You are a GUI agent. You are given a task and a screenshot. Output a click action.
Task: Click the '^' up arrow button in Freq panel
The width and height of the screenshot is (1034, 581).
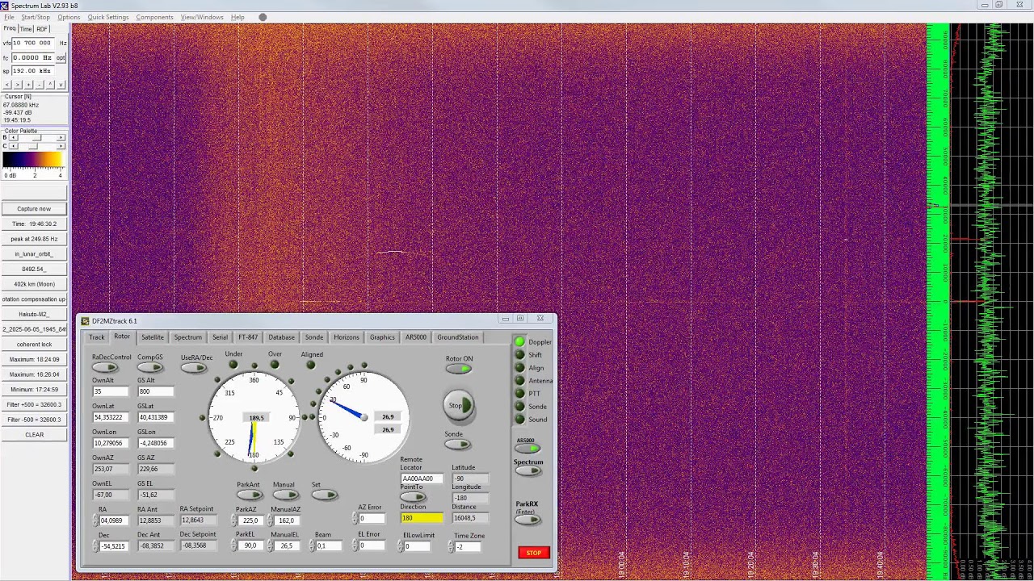pos(50,85)
